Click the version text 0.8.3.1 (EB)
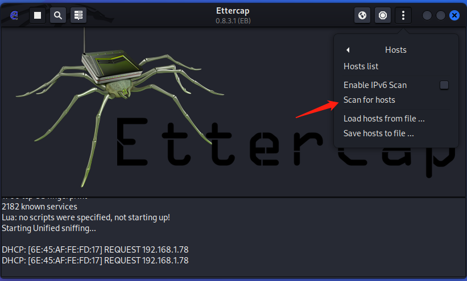 (233, 21)
